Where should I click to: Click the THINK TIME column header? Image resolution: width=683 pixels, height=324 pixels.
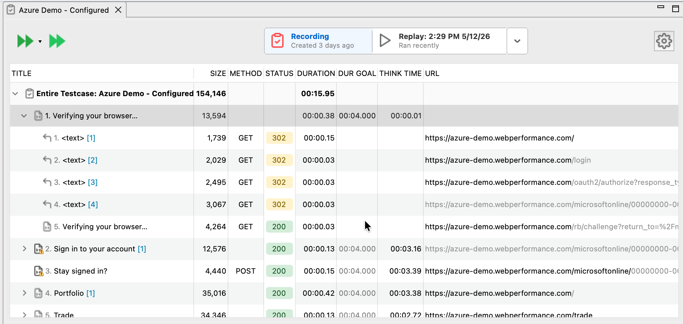coord(400,74)
